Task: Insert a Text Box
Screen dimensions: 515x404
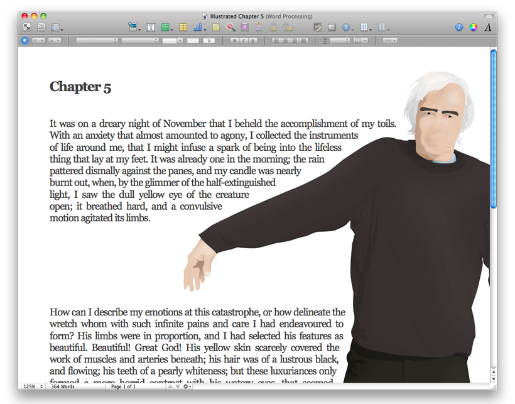Action: pos(151,27)
